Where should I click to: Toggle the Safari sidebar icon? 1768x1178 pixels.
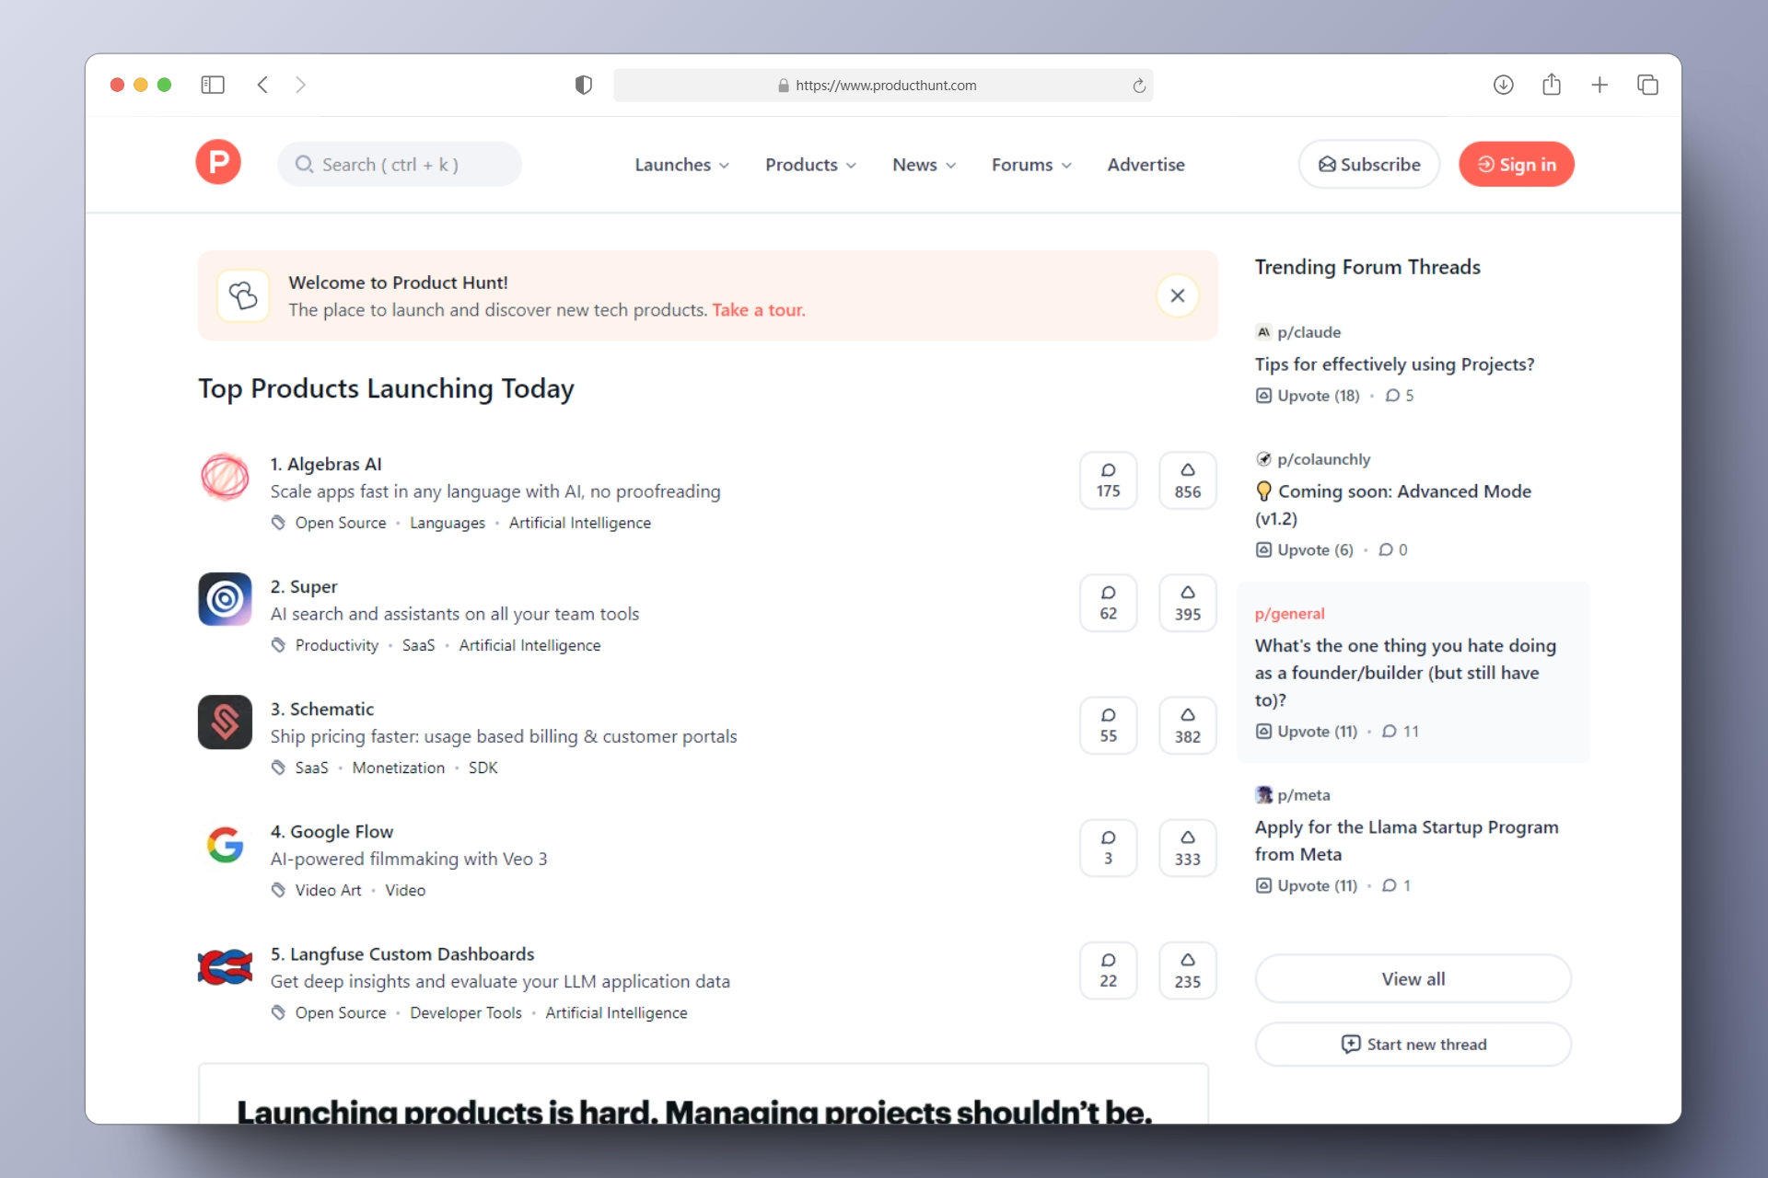pyautogui.click(x=213, y=85)
